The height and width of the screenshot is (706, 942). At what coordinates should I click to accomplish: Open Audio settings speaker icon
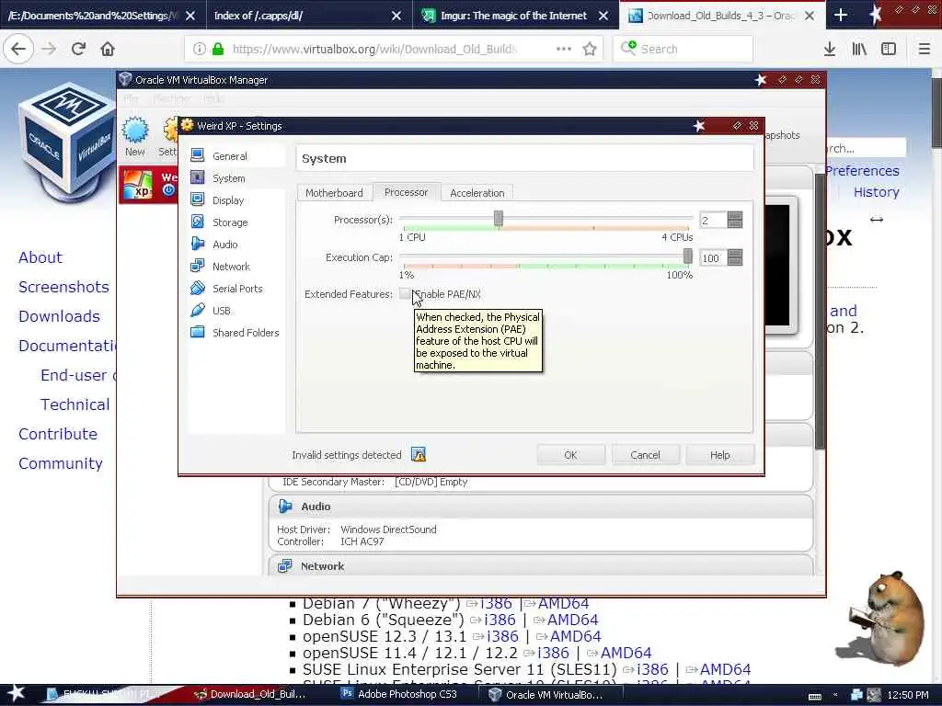197,244
